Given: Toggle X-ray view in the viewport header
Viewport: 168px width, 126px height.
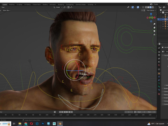Looking at the screenshot, I should (x=143, y=7).
